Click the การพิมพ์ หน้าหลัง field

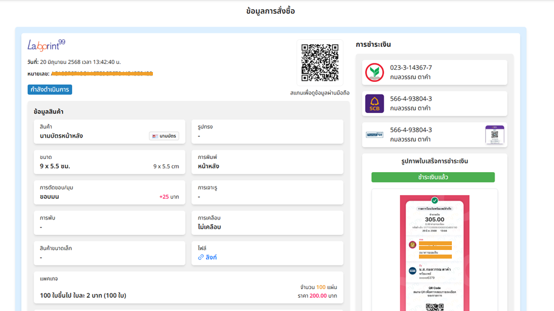[267, 162]
